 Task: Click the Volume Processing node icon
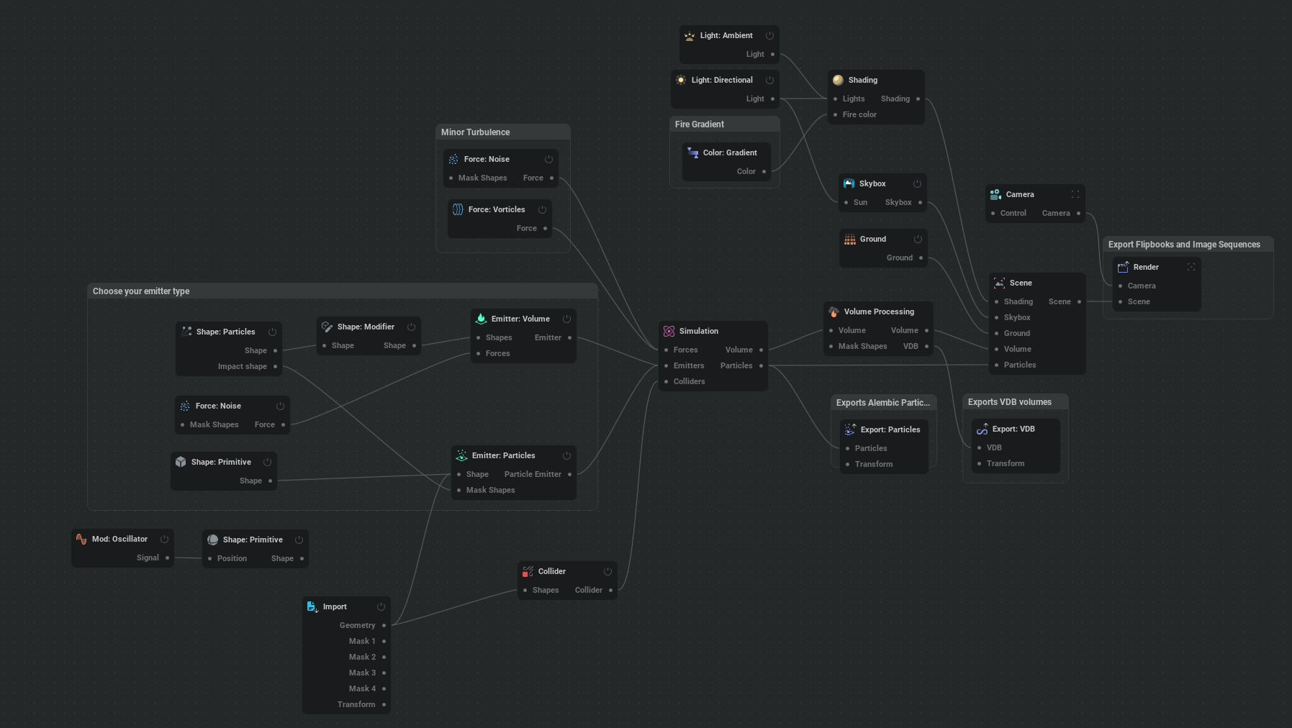point(834,311)
